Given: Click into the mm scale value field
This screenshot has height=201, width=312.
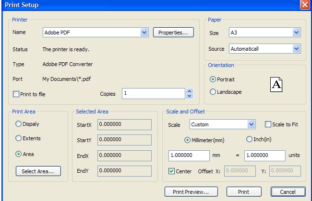Looking at the screenshot, I should click(189, 156).
